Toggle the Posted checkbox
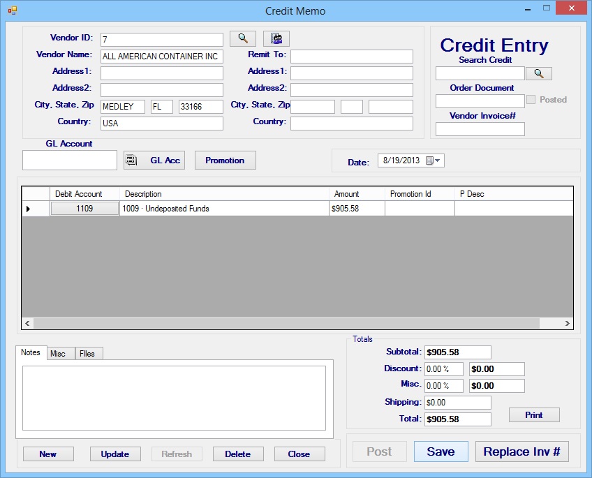 point(531,100)
